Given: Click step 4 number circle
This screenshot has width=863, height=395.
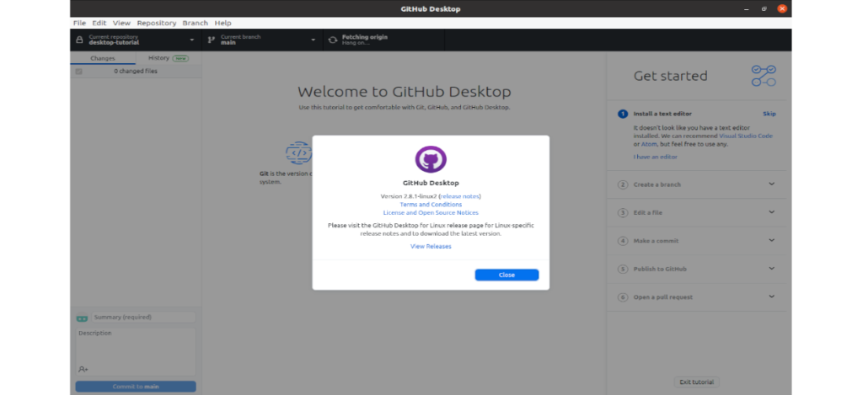Looking at the screenshot, I should click(x=623, y=241).
